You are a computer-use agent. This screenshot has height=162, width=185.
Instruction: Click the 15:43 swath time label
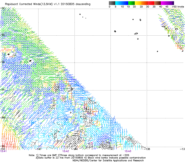click(x=128, y=151)
